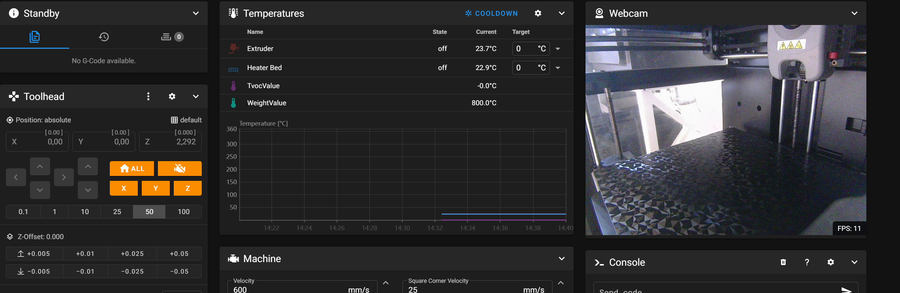Screen dimensions: 900x293
Task: Clear the console with trash icon
Action: 783,262
